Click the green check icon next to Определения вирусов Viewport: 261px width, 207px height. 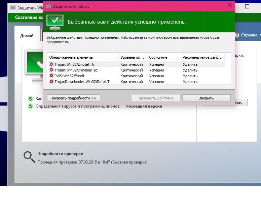point(31,106)
